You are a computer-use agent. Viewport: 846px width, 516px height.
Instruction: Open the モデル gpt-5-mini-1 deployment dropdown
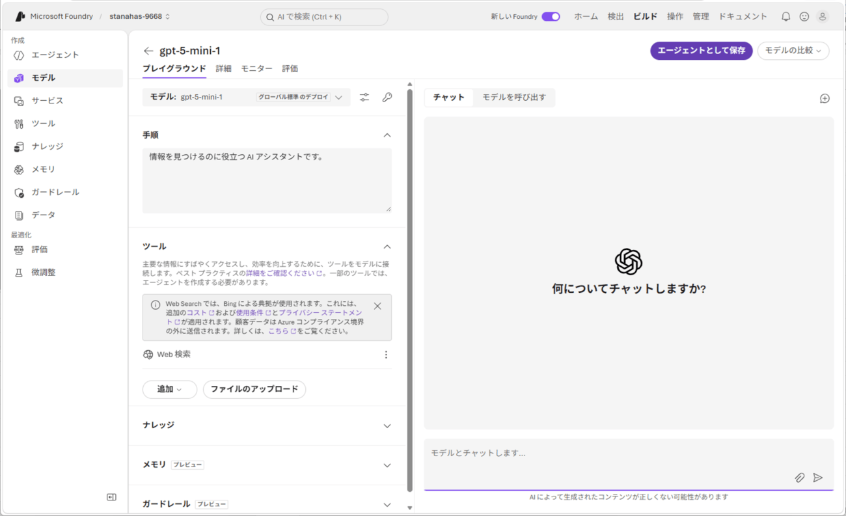pyautogui.click(x=247, y=98)
